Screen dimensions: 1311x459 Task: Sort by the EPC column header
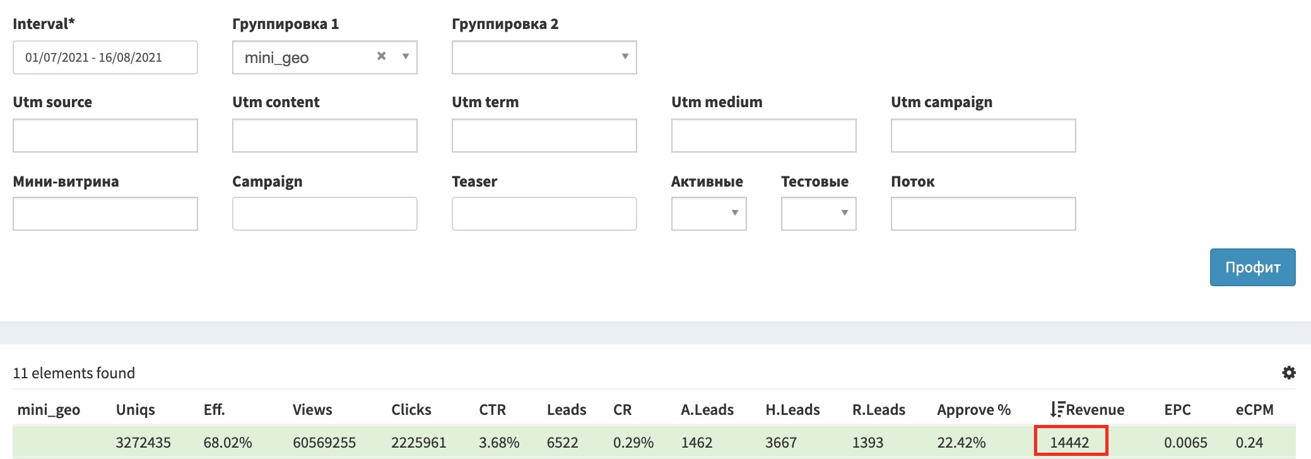1177,410
